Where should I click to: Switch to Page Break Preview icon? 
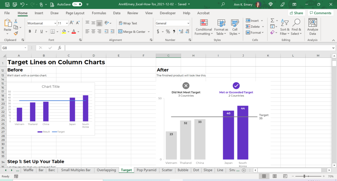click(x=285, y=176)
